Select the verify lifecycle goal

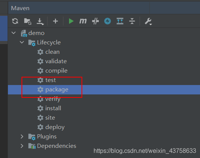53,99
